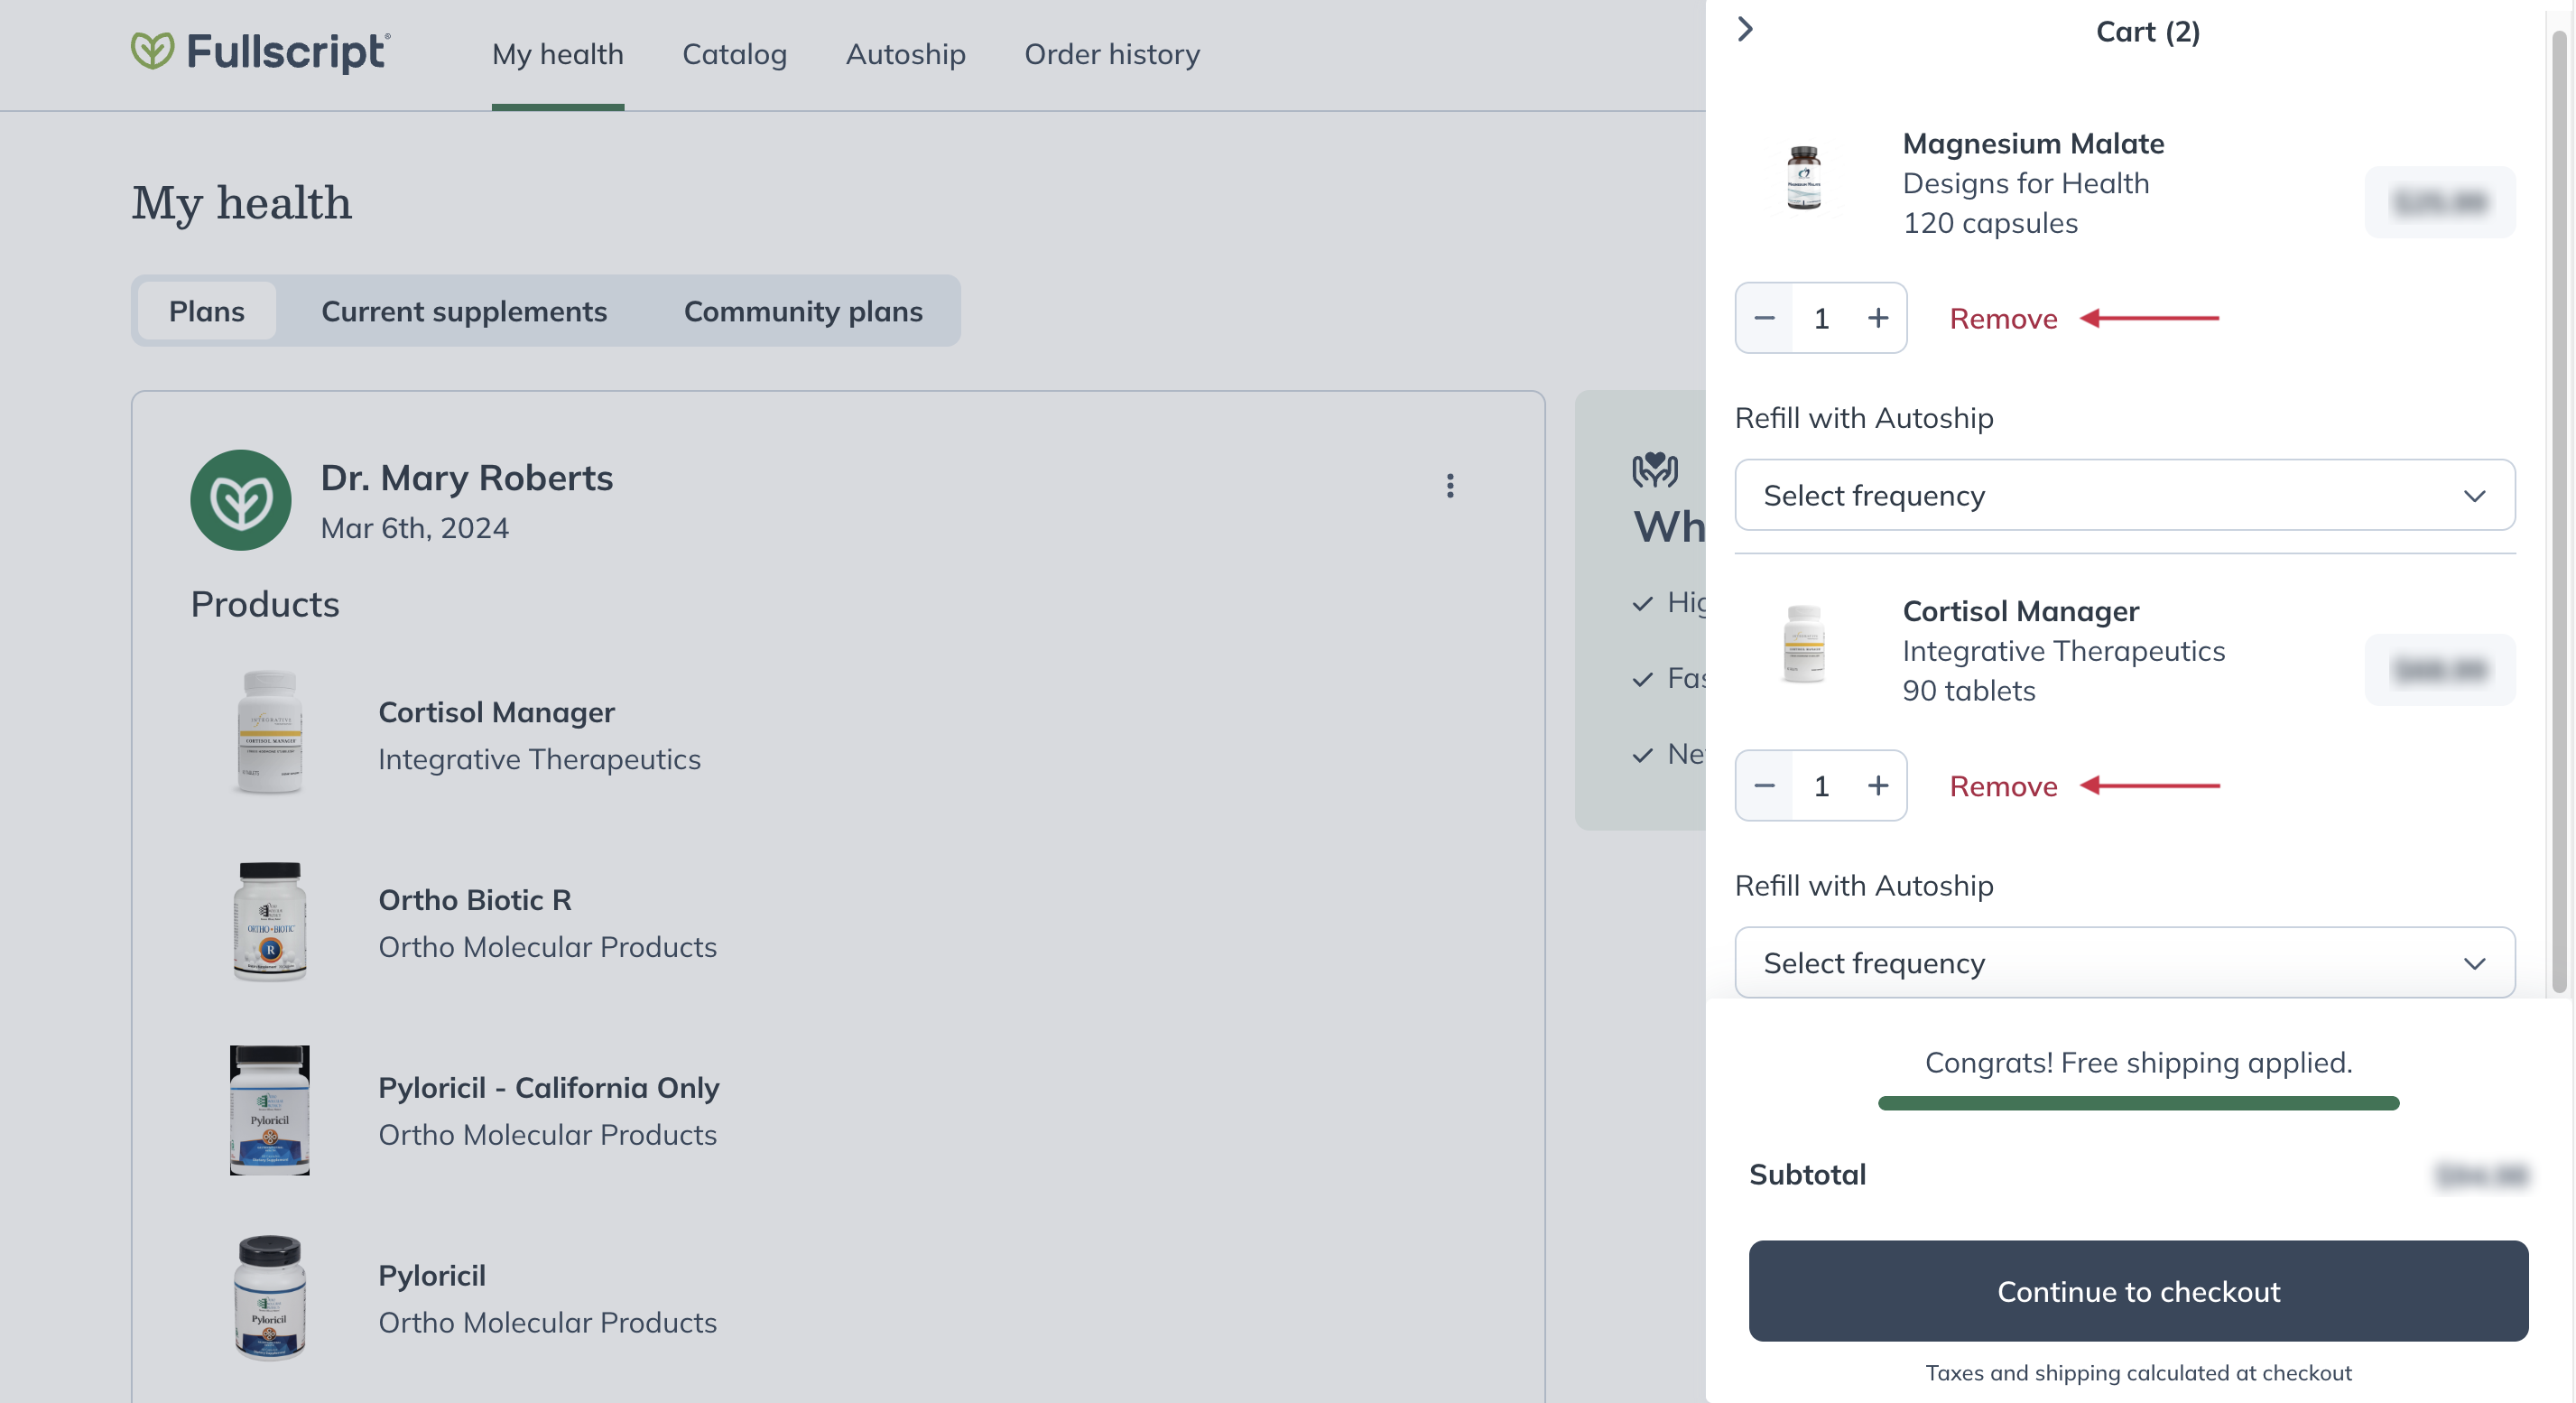
Task: Click the Subtotal label
Action: (1807, 1174)
